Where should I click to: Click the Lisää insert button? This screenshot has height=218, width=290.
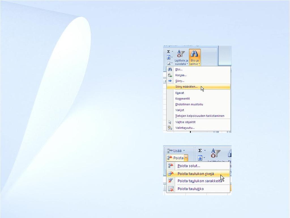tap(174, 150)
